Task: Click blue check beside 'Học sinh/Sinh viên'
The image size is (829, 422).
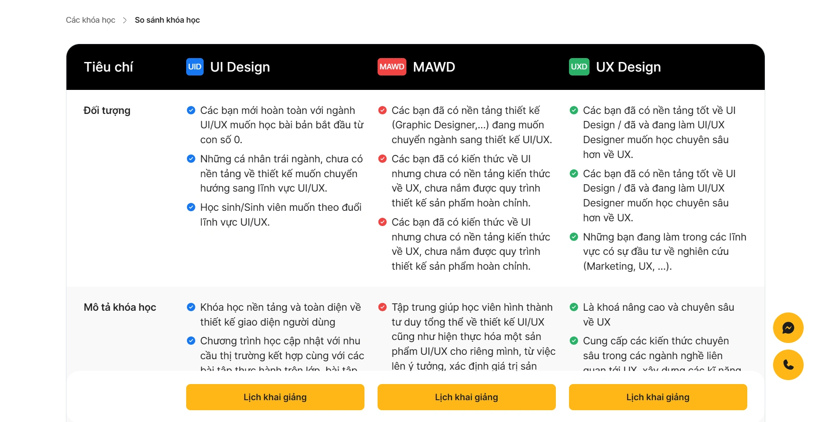Action: point(191,207)
